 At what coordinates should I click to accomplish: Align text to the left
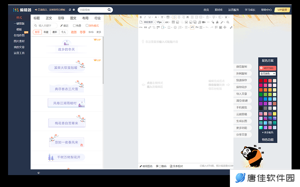tap(175, 17)
